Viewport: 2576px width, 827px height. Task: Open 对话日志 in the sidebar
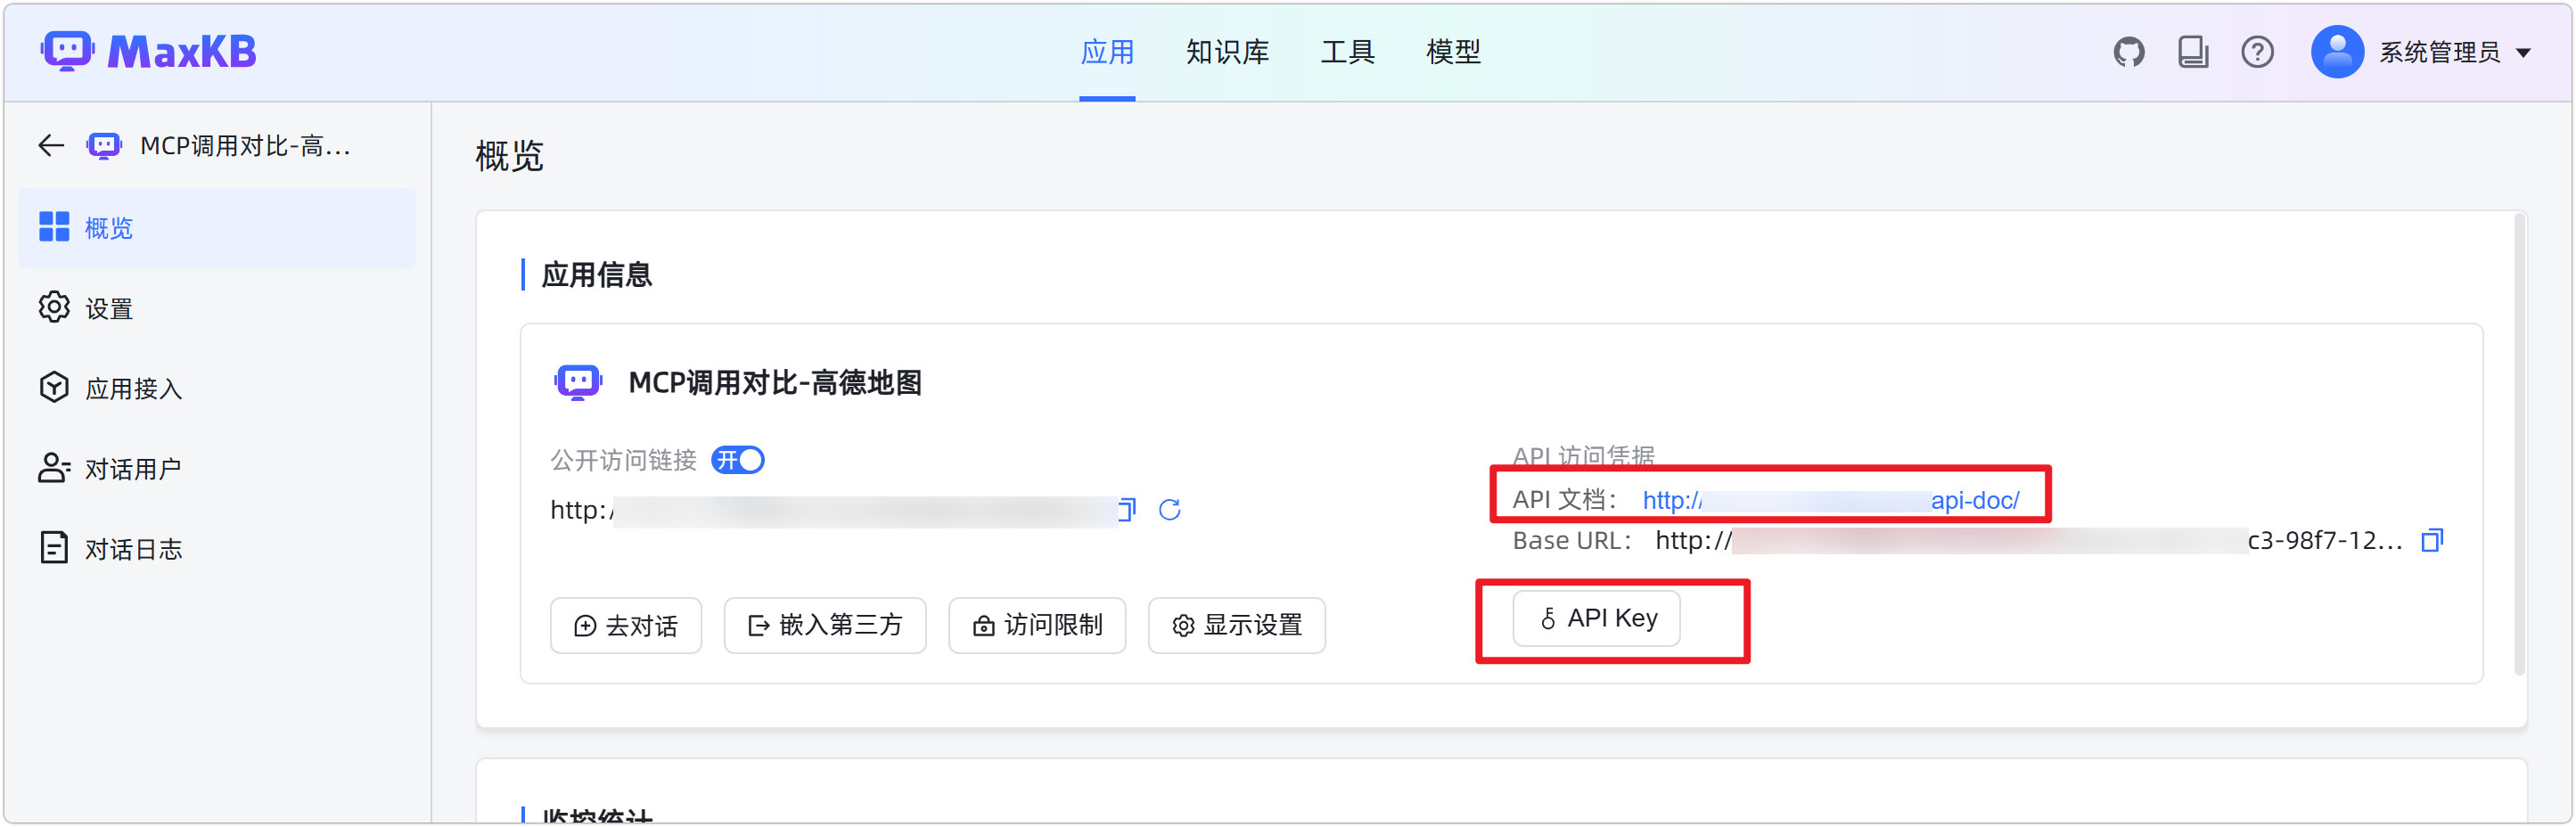pos(217,548)
